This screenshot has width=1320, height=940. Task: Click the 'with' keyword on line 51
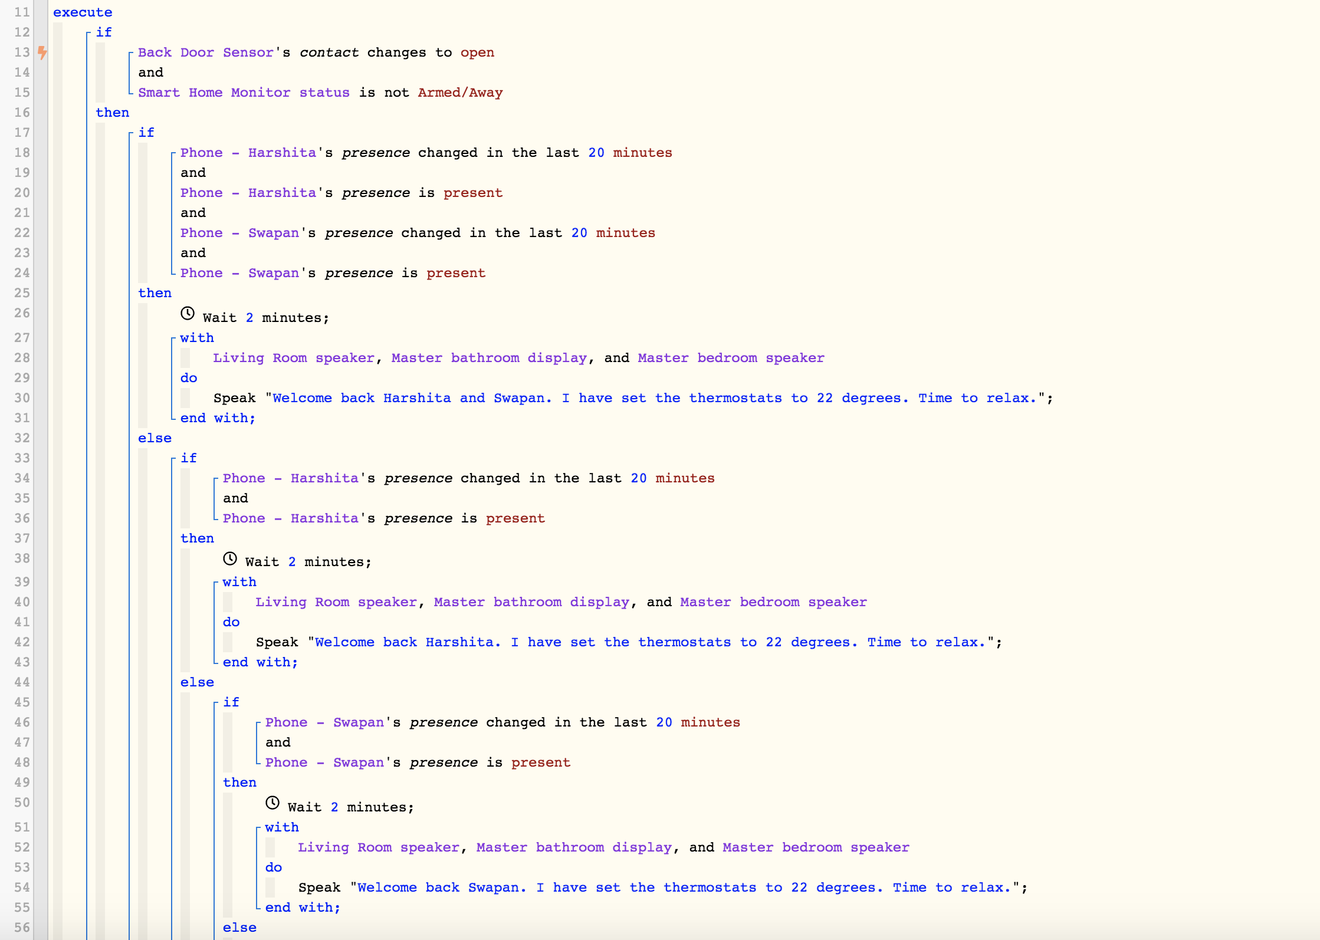282,827
